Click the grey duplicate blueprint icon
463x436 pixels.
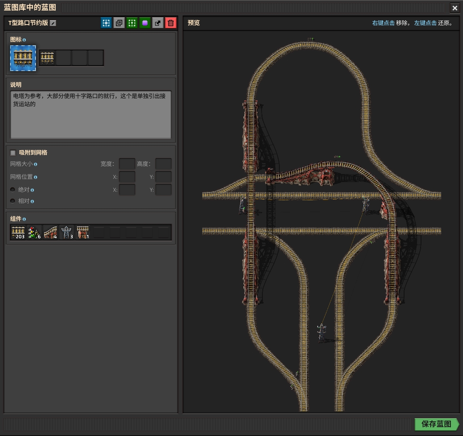[x=119, y=23]
